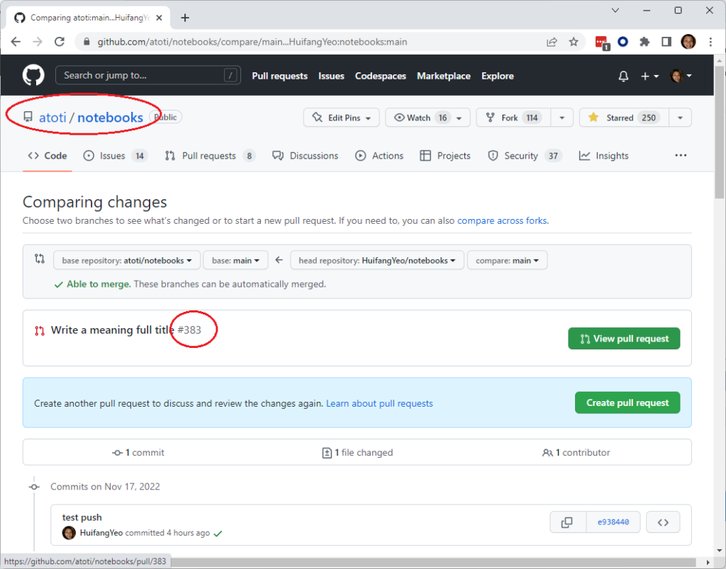Copy the full SHA for e938440

[x=567, y=522]
